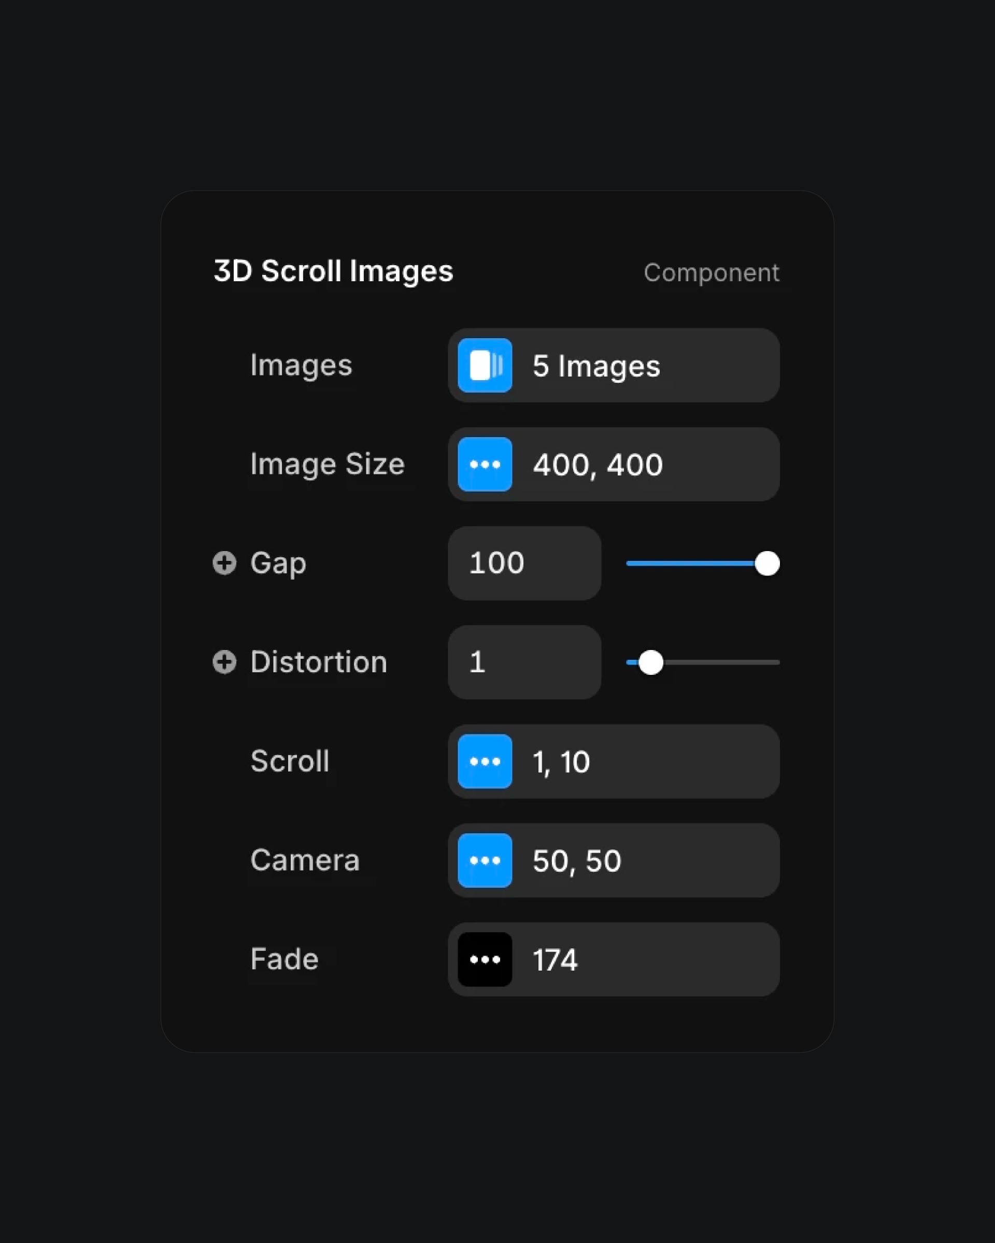
Task: Expand the 400, 400 size control
Action: (x=614, y=464)
